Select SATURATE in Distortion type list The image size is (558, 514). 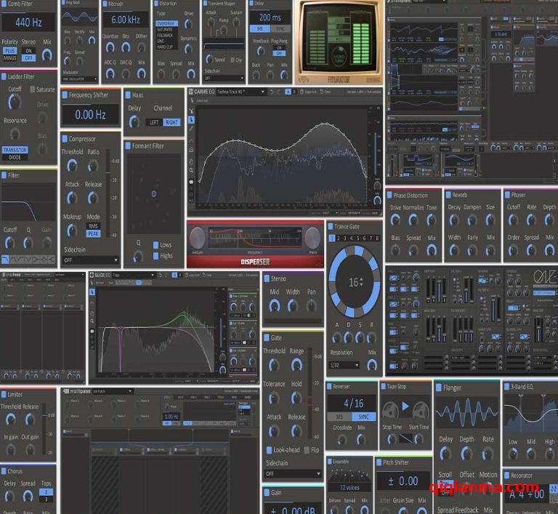click(x=166, y=29)
